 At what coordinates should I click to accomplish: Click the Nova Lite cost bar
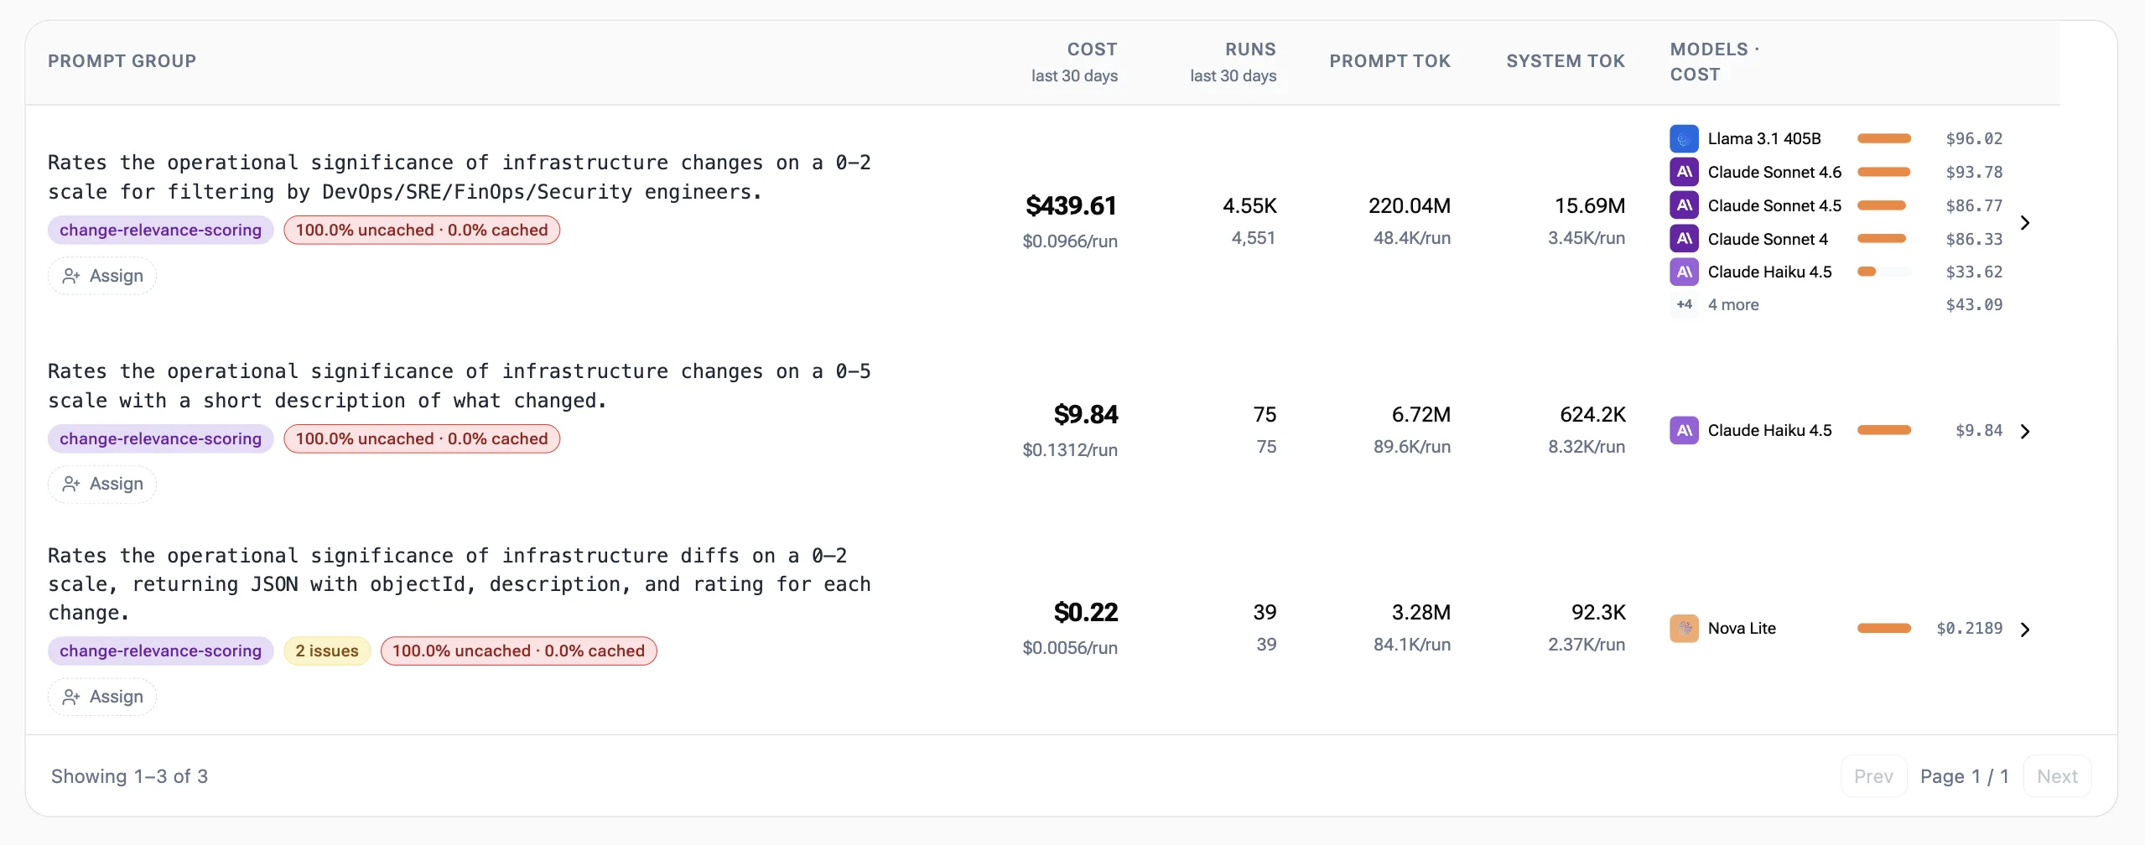[x=1884, y=628]
